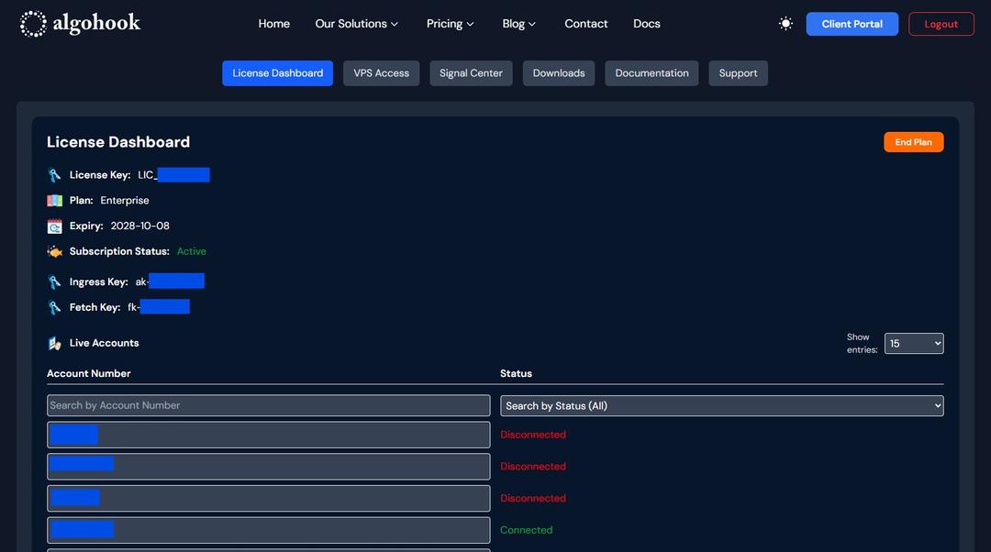Click the Ingress Key icon
This screenshot has width=991, height=552.
tap(55, 282)
